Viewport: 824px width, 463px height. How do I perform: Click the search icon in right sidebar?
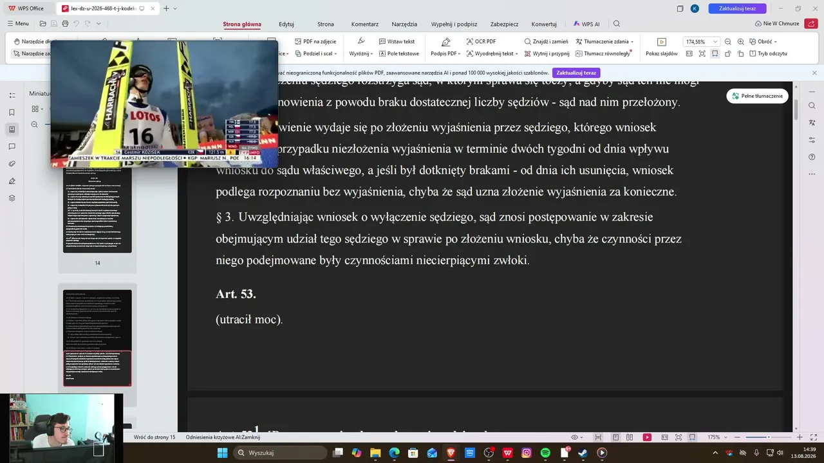pos(812,105)
